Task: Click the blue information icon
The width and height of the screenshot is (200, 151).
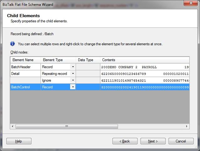Action: (13, 44)
